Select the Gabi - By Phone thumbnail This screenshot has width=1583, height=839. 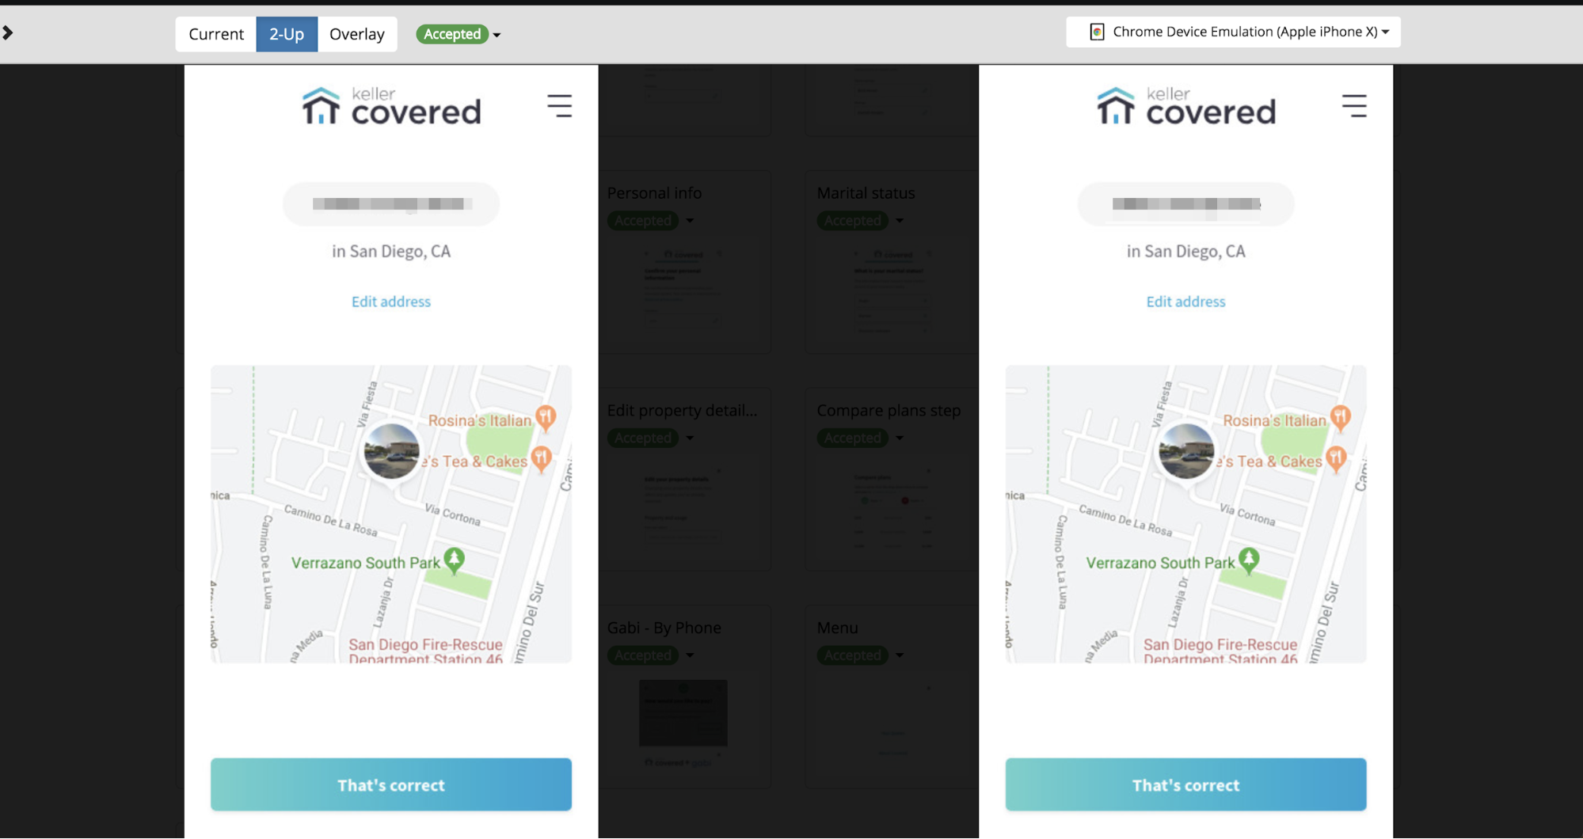[x=683, y=713]
